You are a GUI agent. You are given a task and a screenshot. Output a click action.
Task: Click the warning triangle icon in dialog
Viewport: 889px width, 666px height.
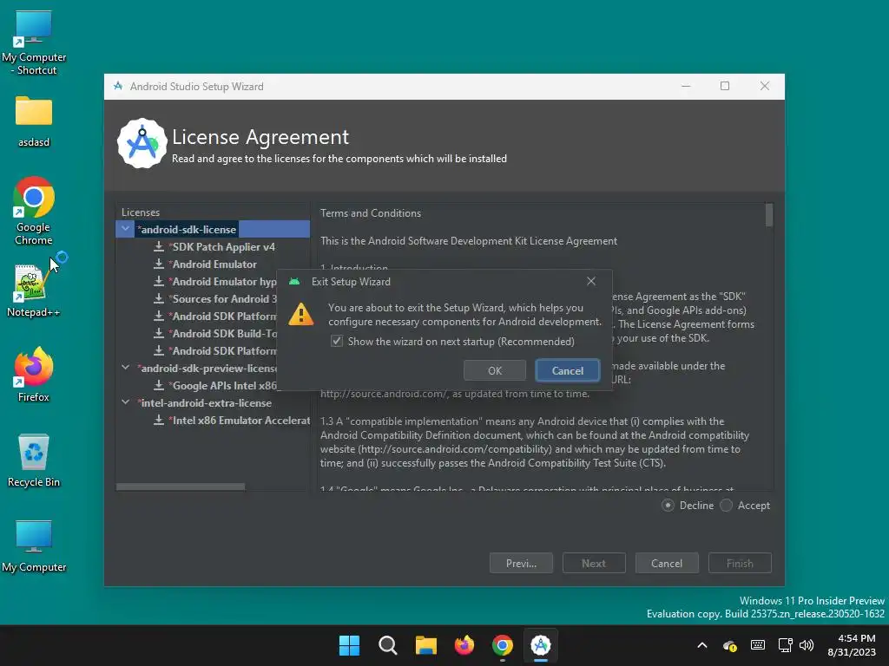pos(300,314)
